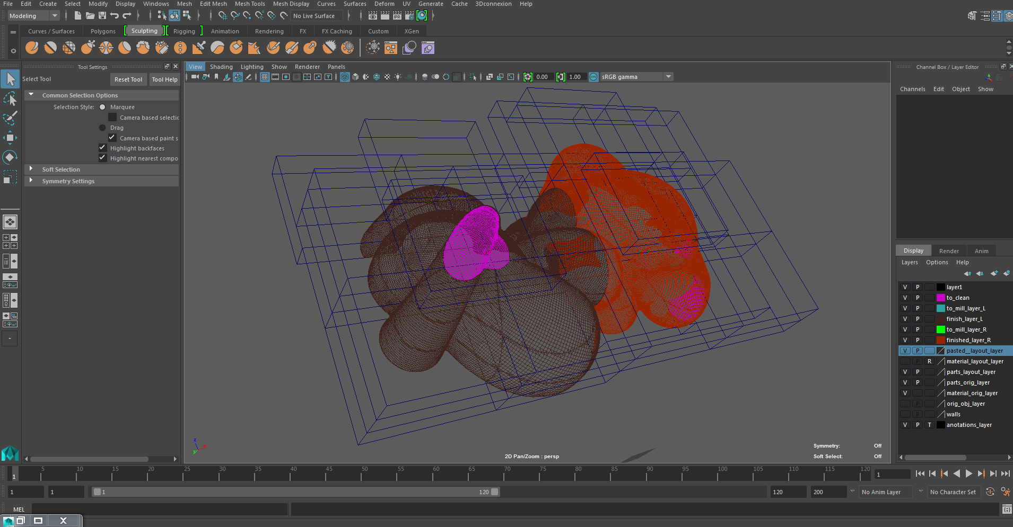
Task: Toggle playback P box of to_mill_layer_L
Action: 918,308
